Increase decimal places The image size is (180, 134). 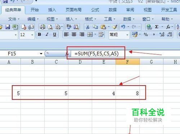coord(162,35)
